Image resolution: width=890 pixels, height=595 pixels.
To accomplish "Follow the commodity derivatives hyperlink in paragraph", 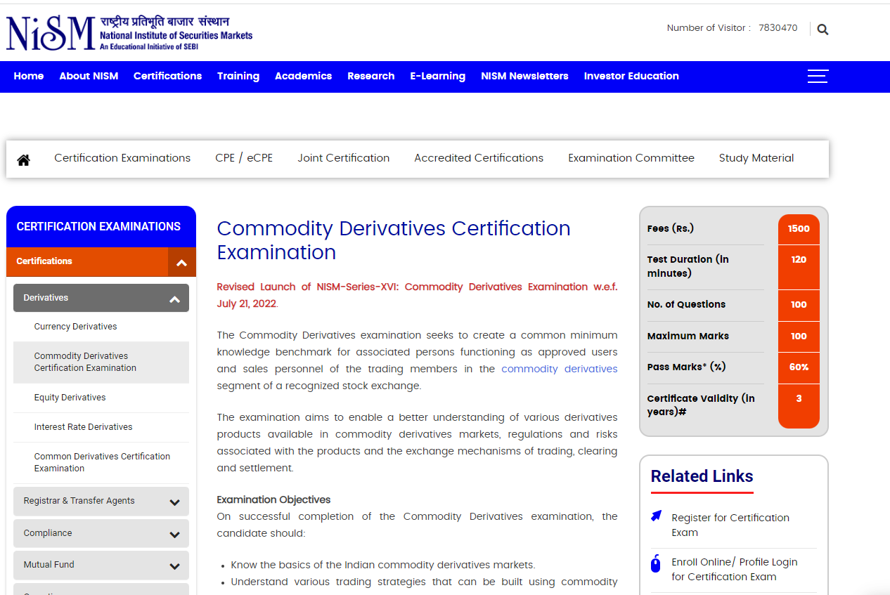I will pos(560,369).
